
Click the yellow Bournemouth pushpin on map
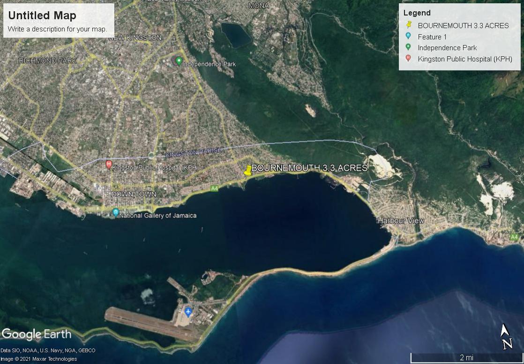click(x=247, y=170)
